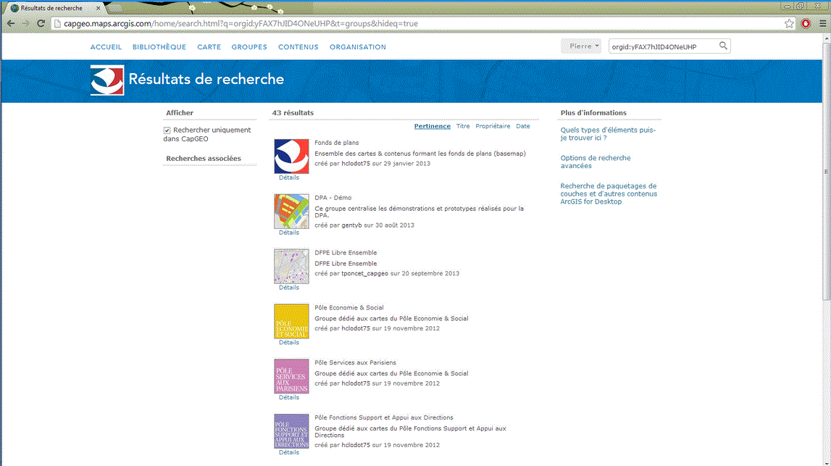Screen dimensions: 831x466
Task: Click the CapGEO logo in banner
Action: [x=107, y=80]
